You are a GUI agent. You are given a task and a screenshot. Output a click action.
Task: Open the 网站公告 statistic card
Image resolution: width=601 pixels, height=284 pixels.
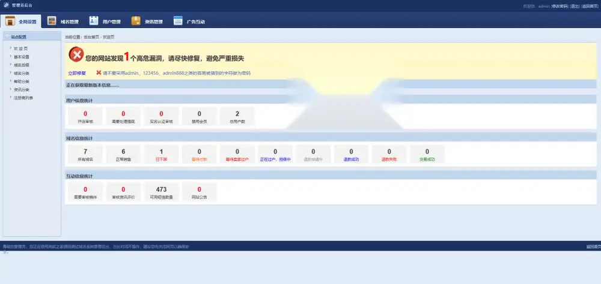200,192
